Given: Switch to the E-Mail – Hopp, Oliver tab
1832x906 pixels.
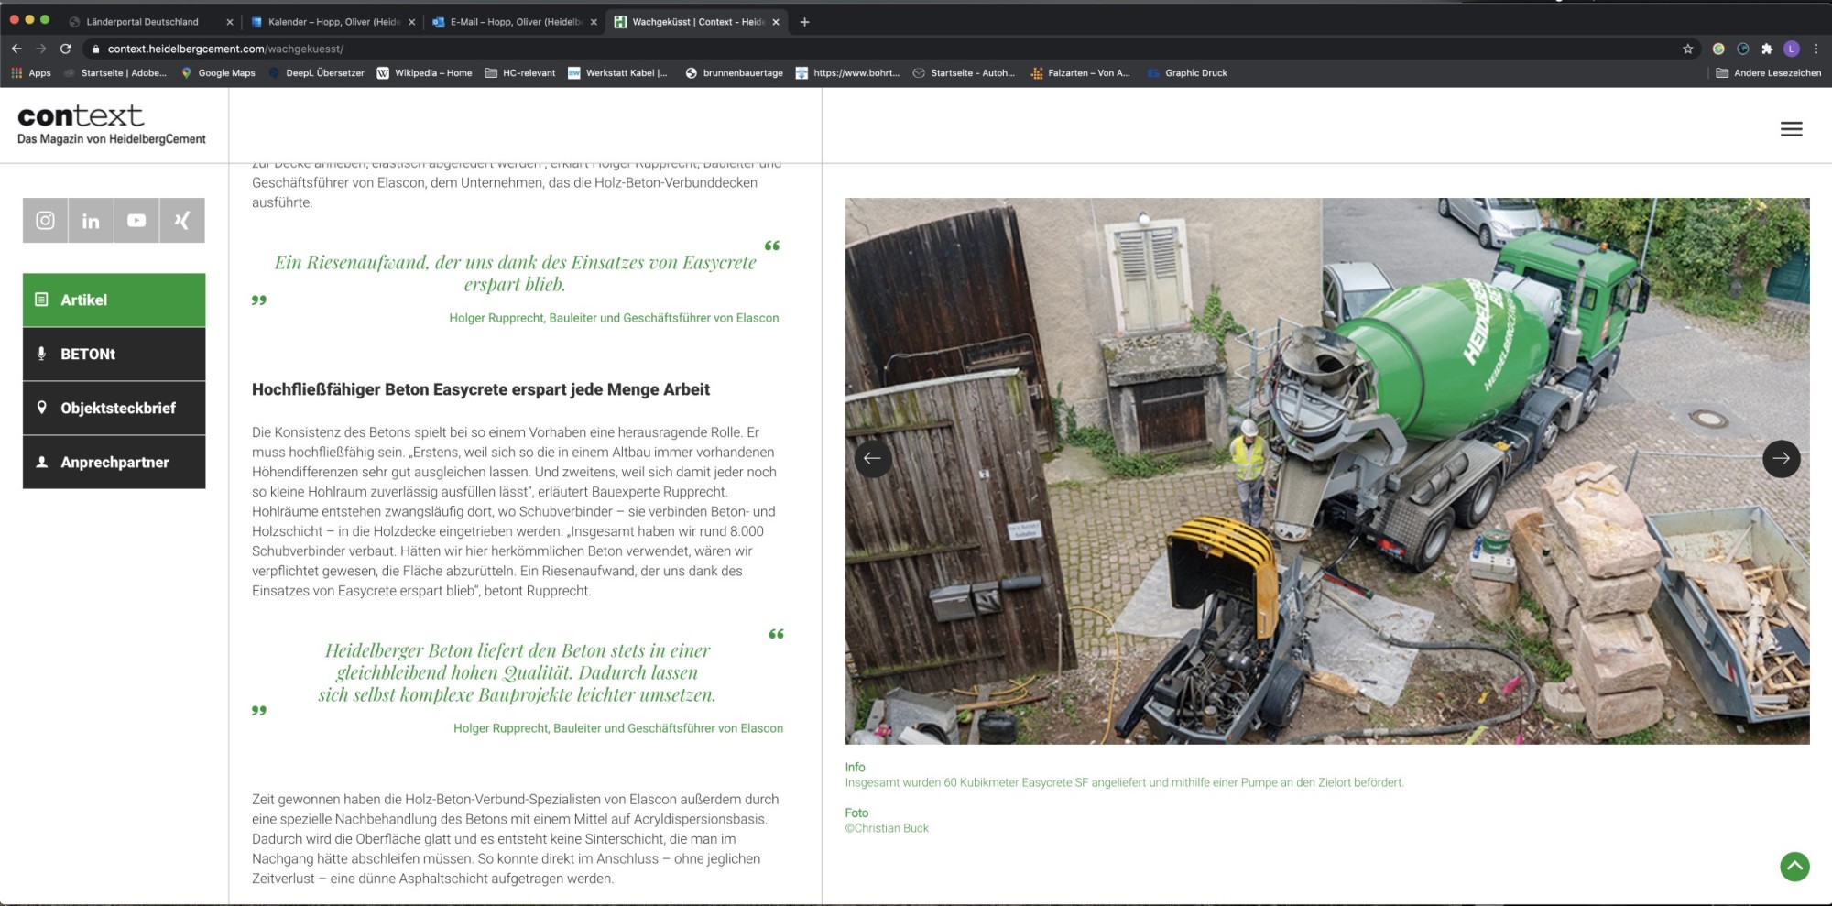Looking at the screenshot, I should [x=516, y=22].
